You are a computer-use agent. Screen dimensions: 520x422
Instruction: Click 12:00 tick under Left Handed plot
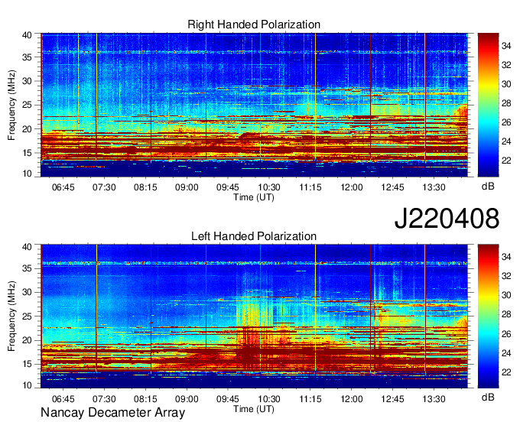click(x=352, y=399)
